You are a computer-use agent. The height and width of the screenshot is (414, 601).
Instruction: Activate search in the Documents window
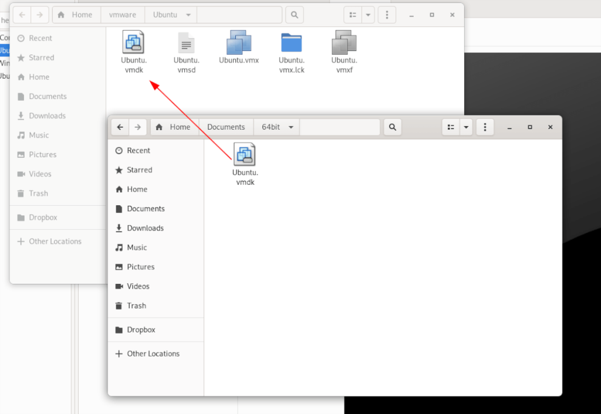pyautogui.click(x=392, y=127)
